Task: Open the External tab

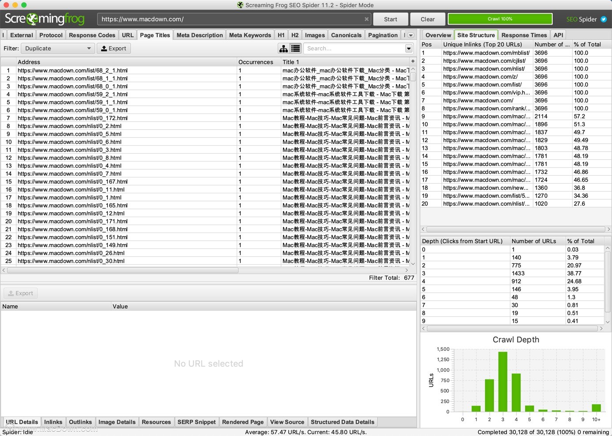Action: click(x=22, y=35)
